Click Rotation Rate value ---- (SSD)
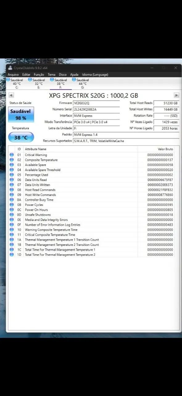Image resolution: width=182 pixels, height=396 pixels. point(166,116)
